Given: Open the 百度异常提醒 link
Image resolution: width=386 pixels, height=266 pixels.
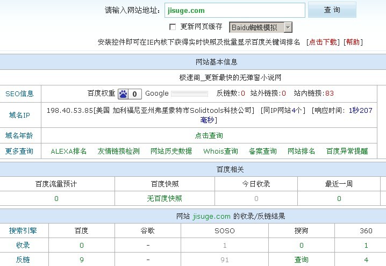Looking at the screenshot, I should 347,151.
